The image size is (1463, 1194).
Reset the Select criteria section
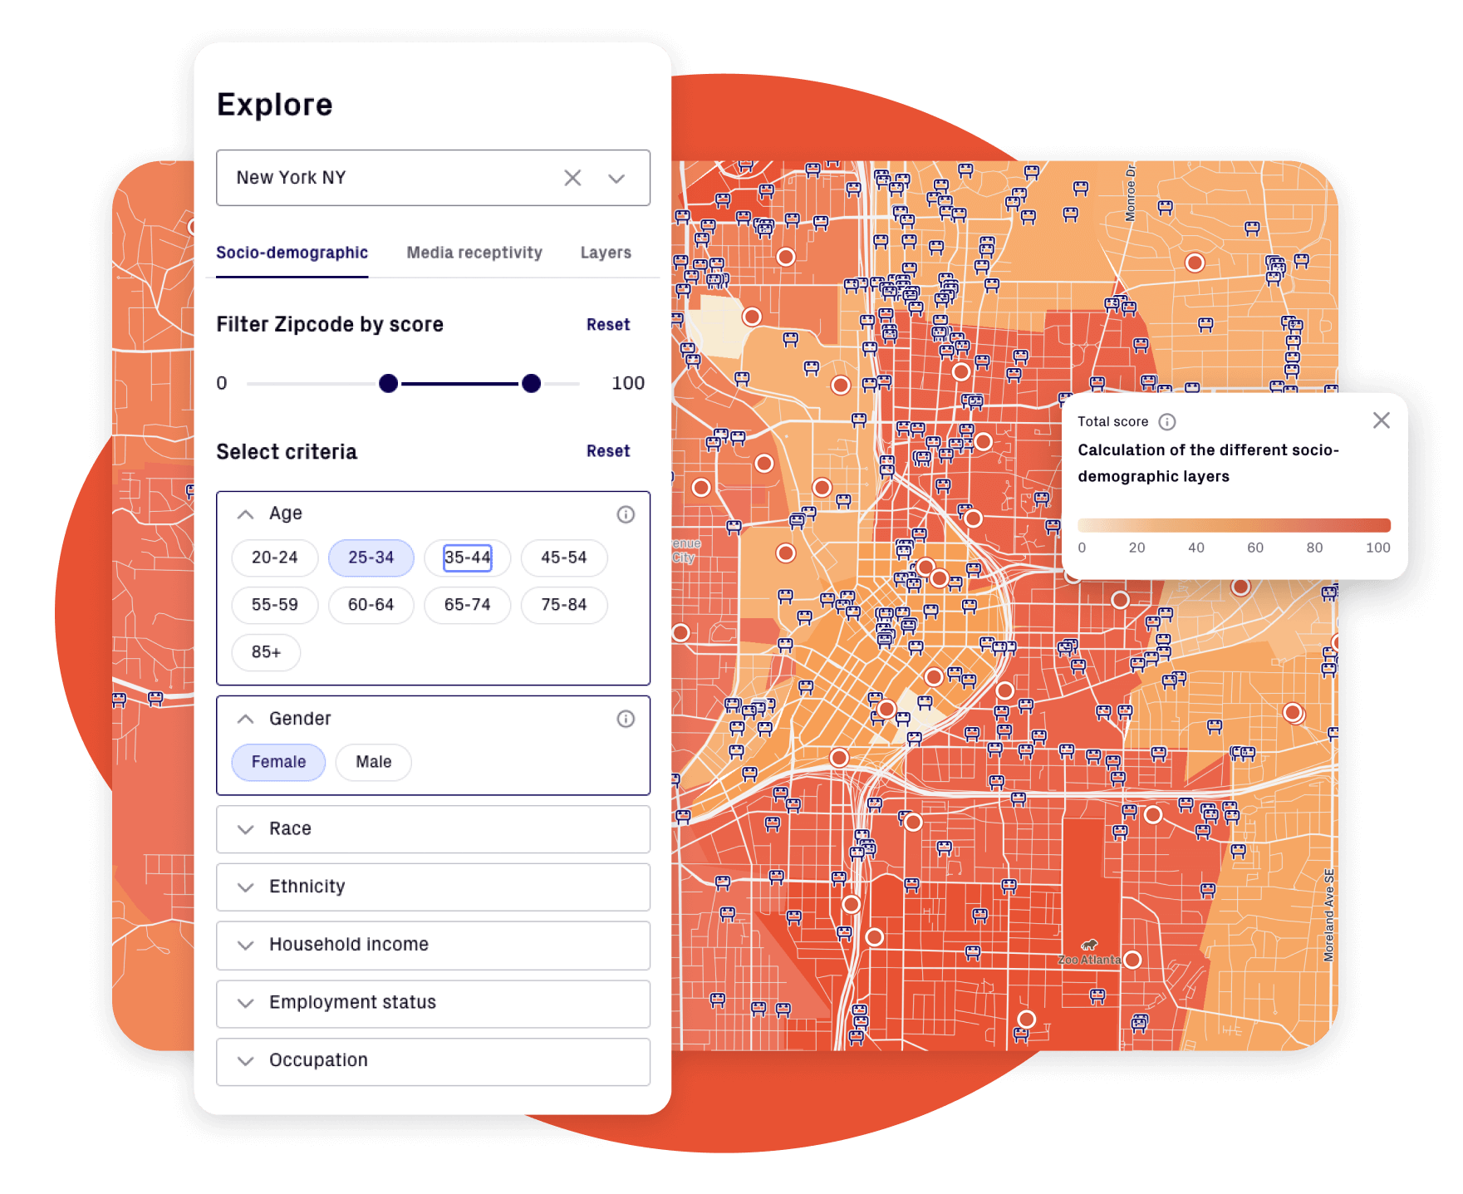(x=608, y=451)
